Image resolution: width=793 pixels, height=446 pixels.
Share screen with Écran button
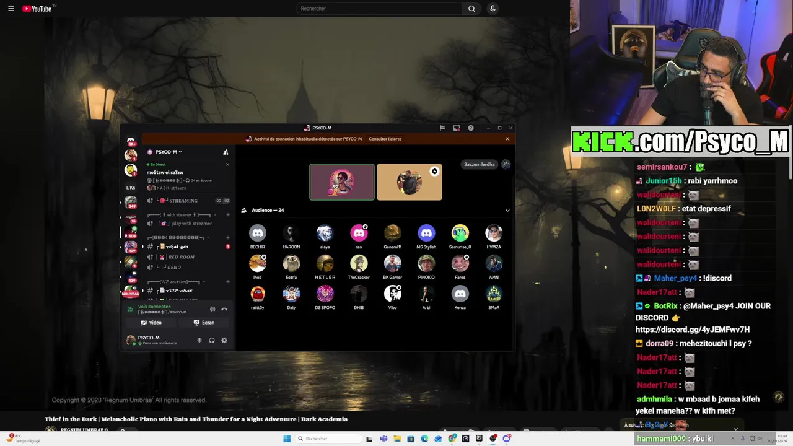(x=204, y=323)
